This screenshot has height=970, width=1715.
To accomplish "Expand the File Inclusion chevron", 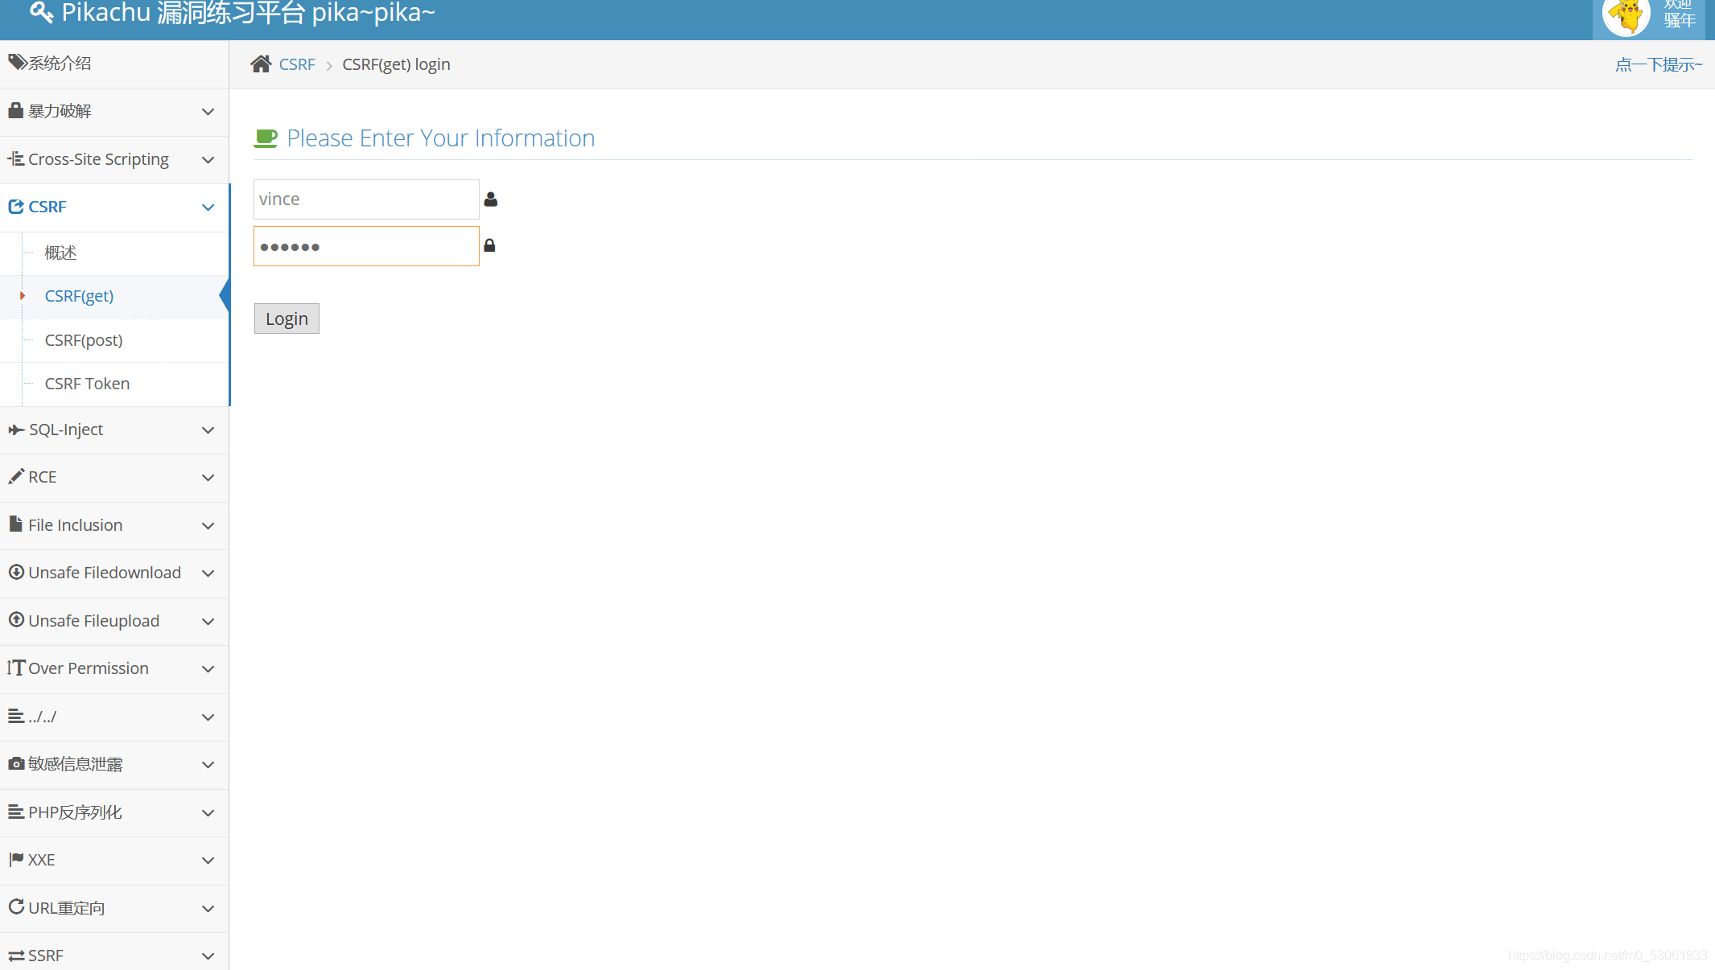I will (x=208, y=525).
